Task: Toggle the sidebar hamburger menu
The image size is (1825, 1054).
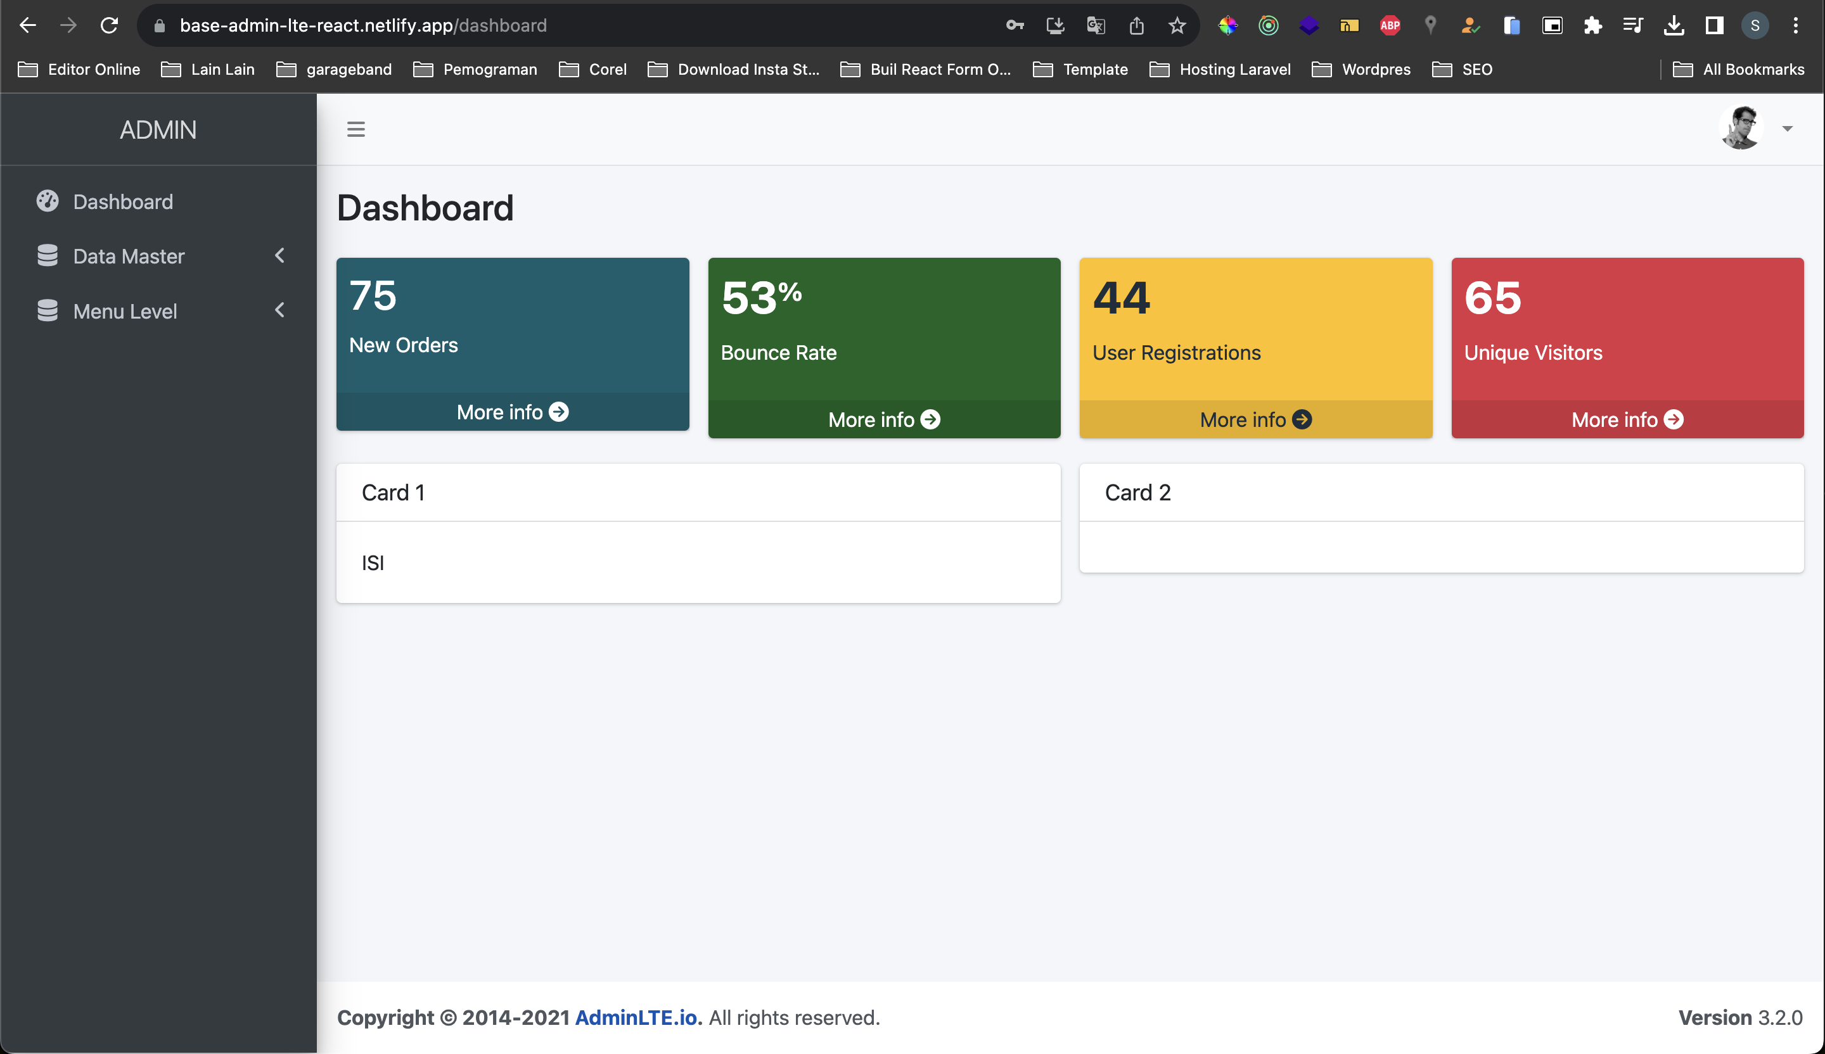Action: pos(355,130)
